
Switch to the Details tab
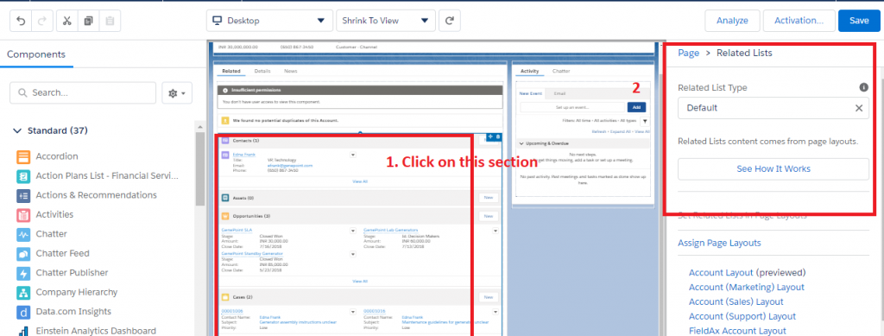[x=262, y=72]
